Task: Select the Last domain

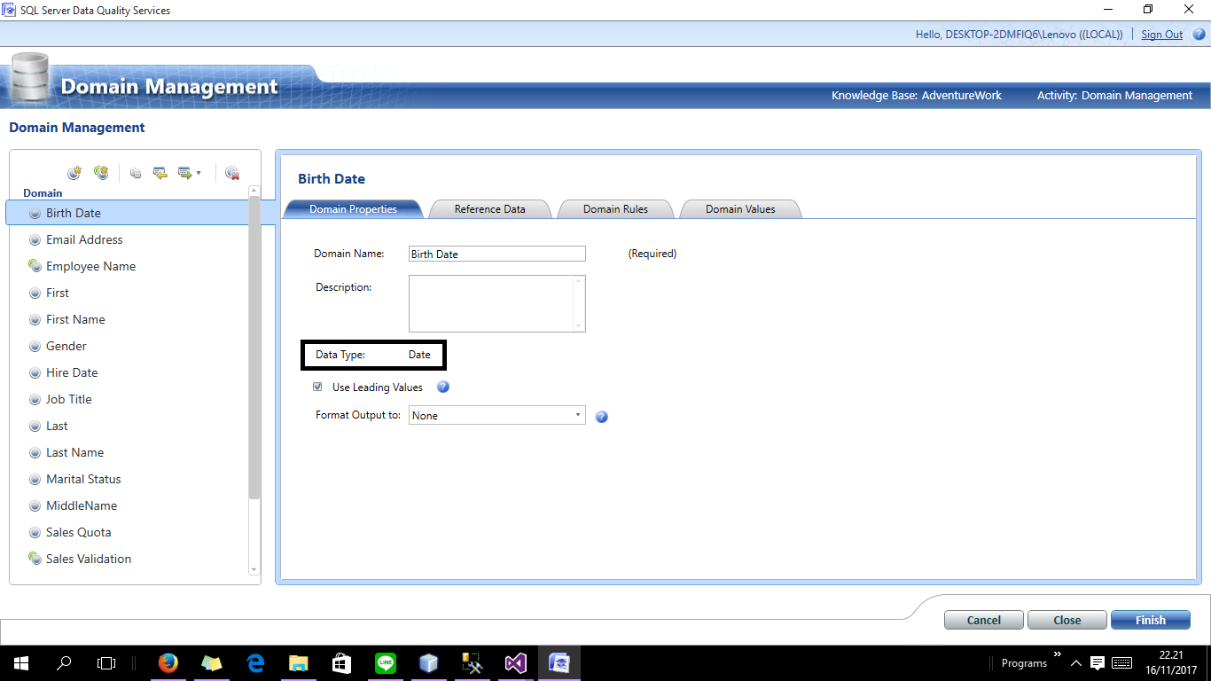Action: 57,426
